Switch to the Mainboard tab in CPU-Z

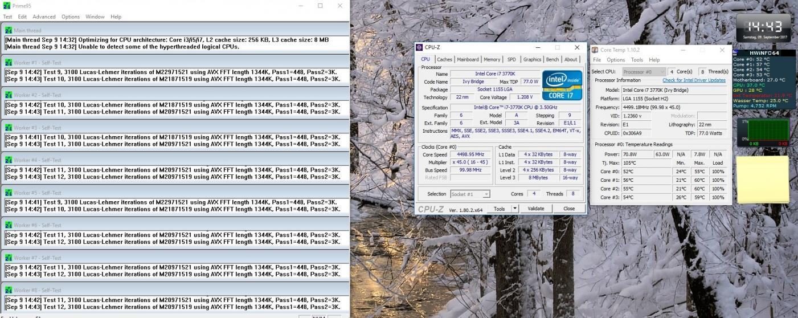tap(468, 59)
